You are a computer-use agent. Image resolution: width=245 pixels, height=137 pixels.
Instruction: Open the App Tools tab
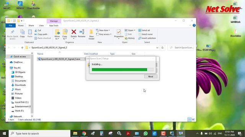coord(54,25)
